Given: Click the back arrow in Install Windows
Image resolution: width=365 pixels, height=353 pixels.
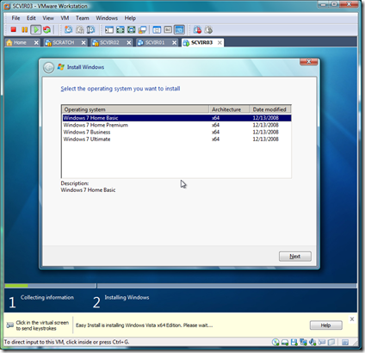Looking at the screenshot, I should (x=48, y=67).
